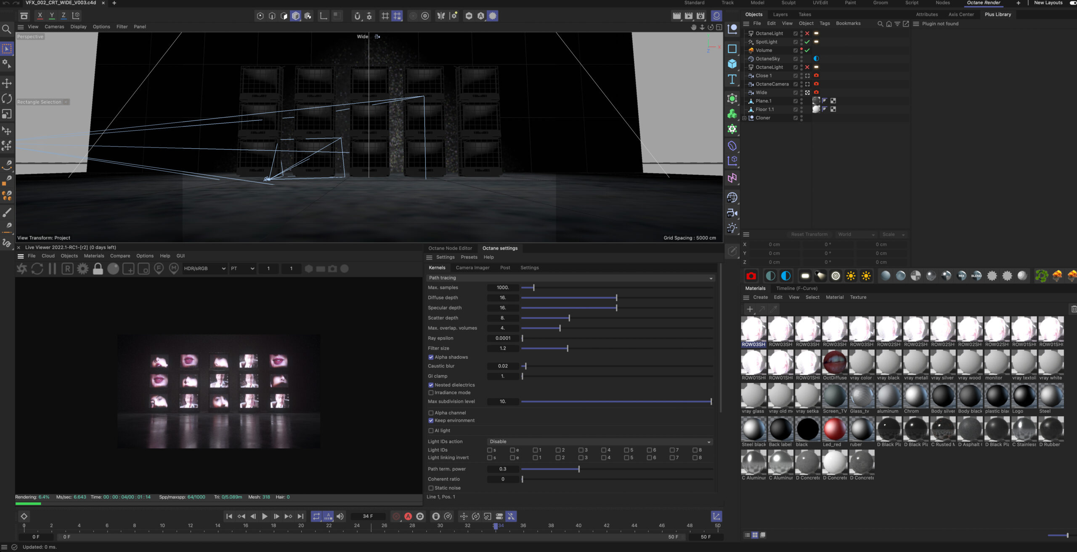Click the lock icon in Live Viewer

pos(98,269)
